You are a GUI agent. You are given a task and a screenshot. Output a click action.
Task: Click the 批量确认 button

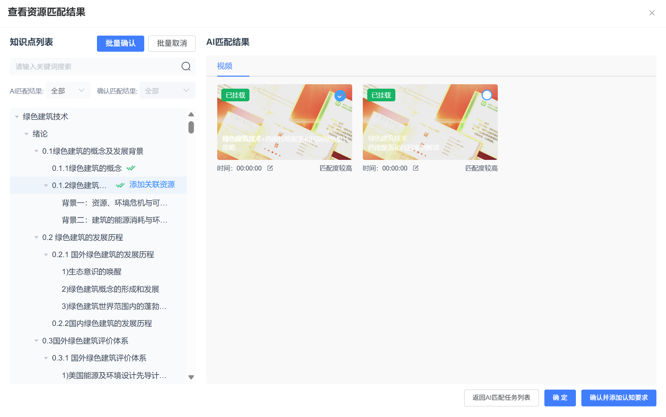(120, 43)
